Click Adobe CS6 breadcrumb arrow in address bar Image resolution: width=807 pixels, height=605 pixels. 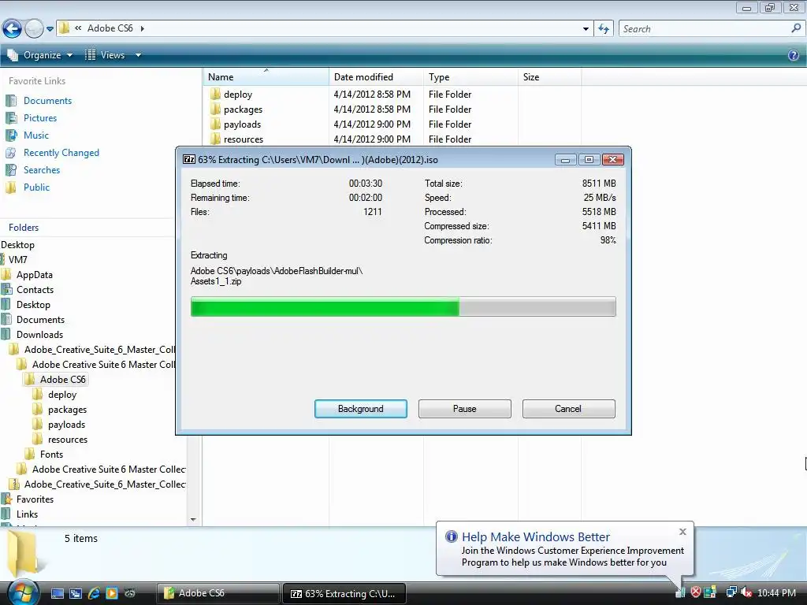(x=142, y=28)
